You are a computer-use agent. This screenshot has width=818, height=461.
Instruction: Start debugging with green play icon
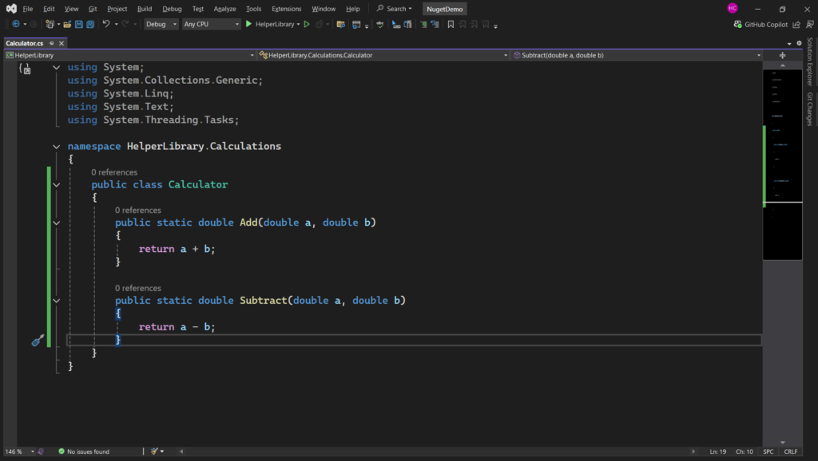pos(249,24)
